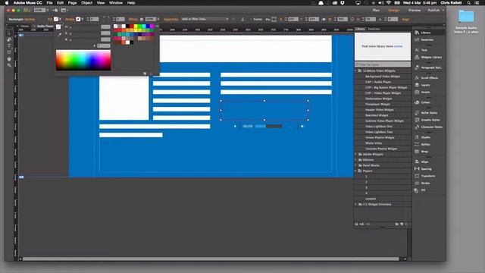The height and width of the screenshot is (273, 485).
Task: Open the Paragraph Styles panel
Action: pyautogui.click(x=428, y=67)
